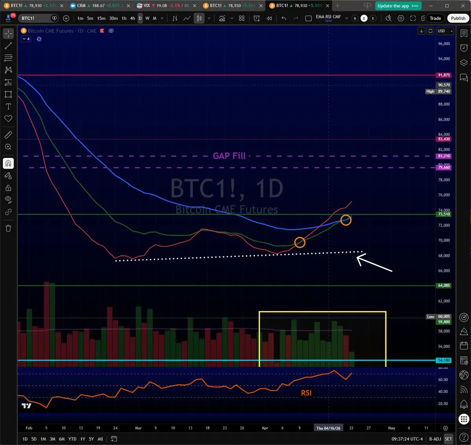
Task: Open the chats panel in right sidebar
Action: (464, 77)
